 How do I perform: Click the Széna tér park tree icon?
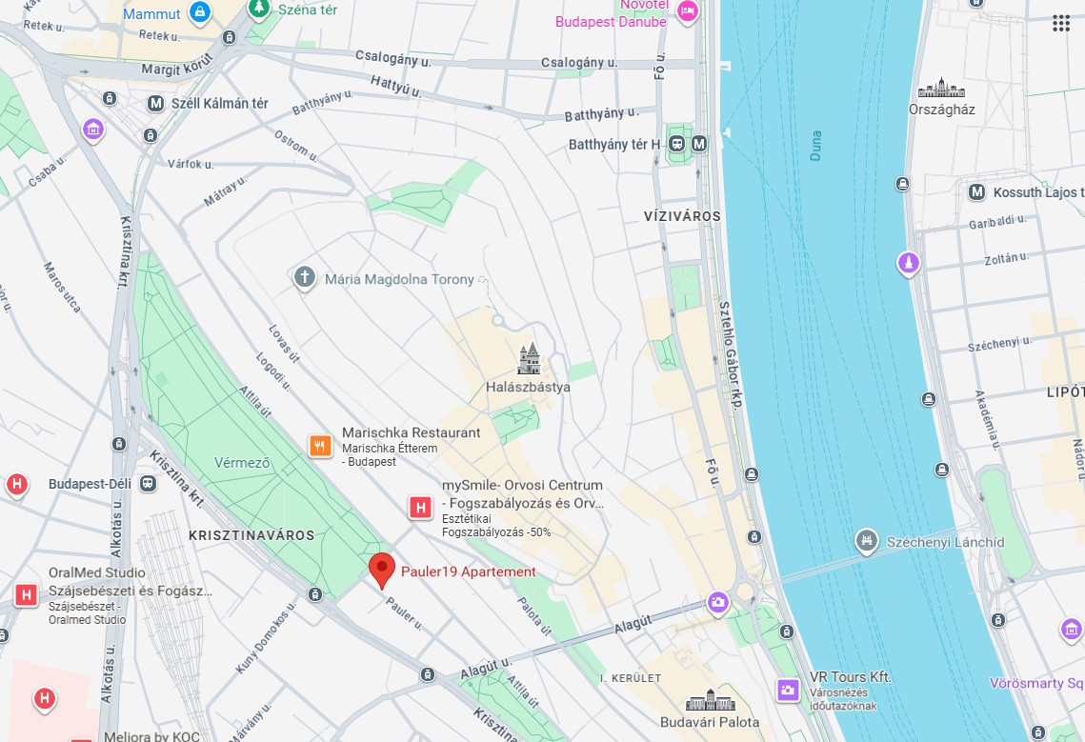259,9
